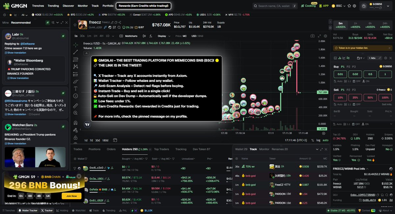This screenshot has height=214, width=395.
Task: Select Buy preset P2
Action: 348,66
